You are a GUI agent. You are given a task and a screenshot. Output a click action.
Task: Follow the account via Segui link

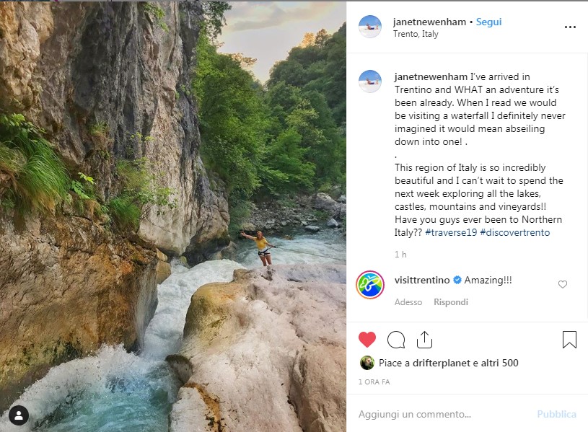click(489, 22)
